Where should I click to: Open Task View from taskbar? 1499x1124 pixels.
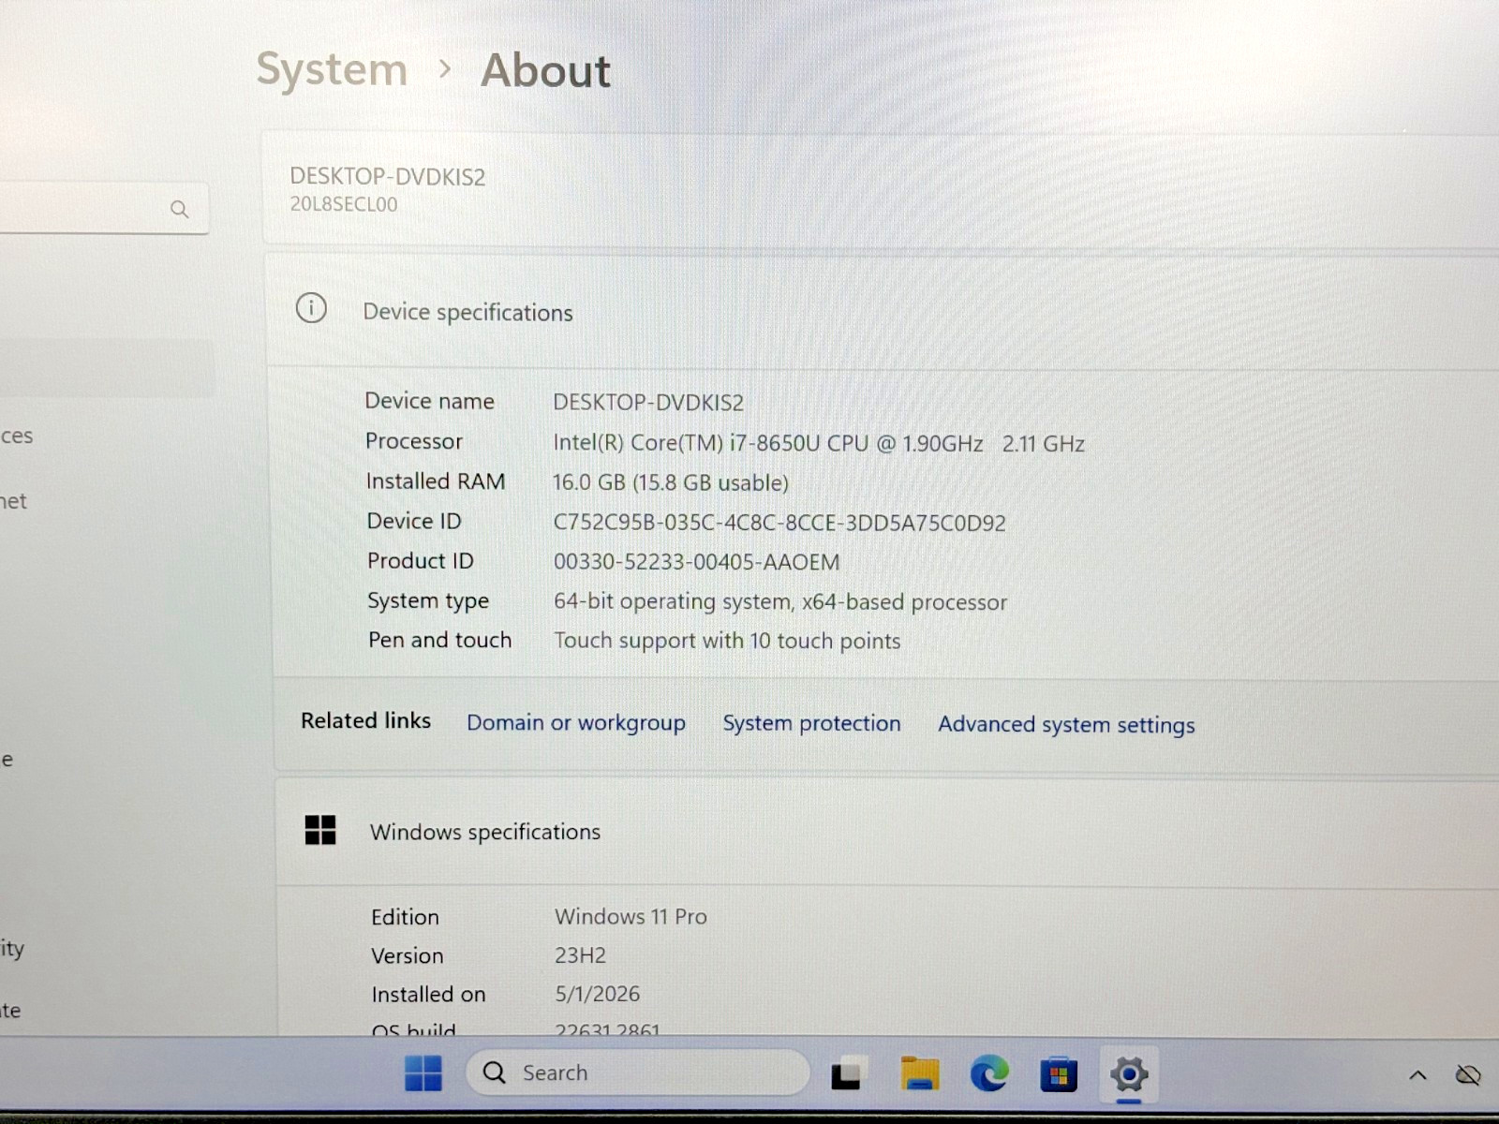pos(847,1073)
